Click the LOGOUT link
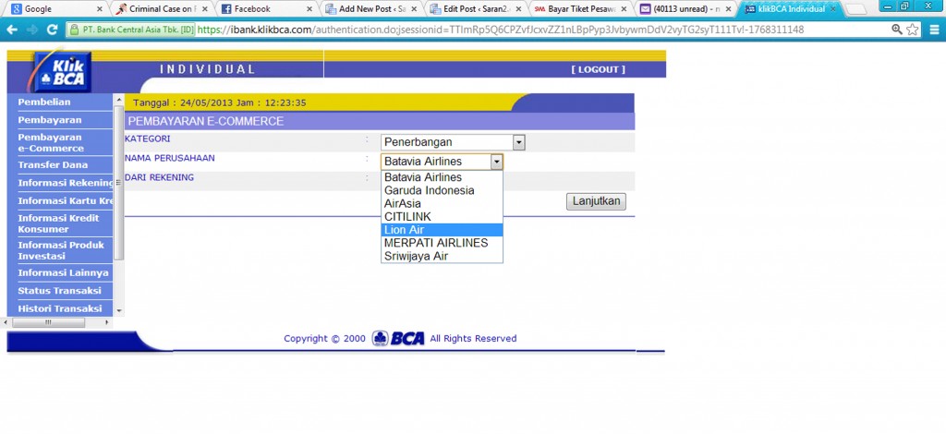This screenshot has width=946, height=434. 598,69
